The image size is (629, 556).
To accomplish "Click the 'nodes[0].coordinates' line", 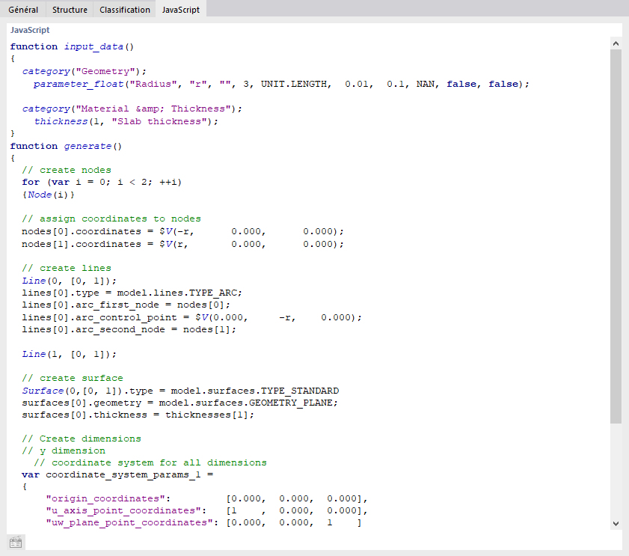I will click(x=183, y=232).
